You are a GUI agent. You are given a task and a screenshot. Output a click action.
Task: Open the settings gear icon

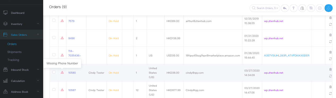(x=320, y=8)
